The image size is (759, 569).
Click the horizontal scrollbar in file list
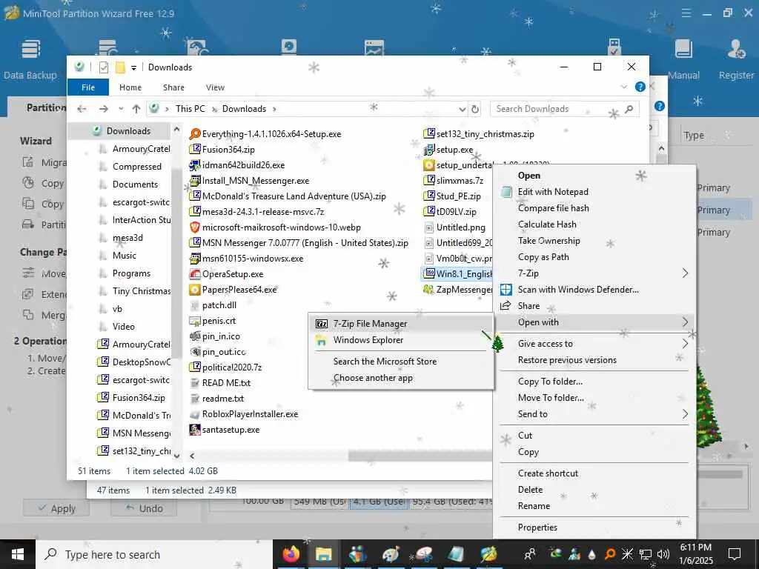tap(420, 456)
